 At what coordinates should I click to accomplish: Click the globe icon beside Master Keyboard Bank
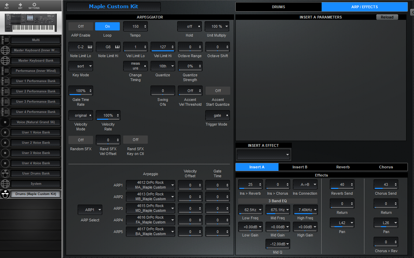point(5,61)
